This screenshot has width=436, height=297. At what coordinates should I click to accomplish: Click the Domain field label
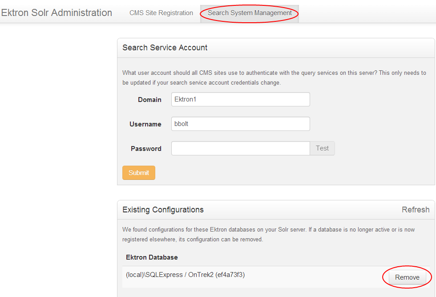149,100
